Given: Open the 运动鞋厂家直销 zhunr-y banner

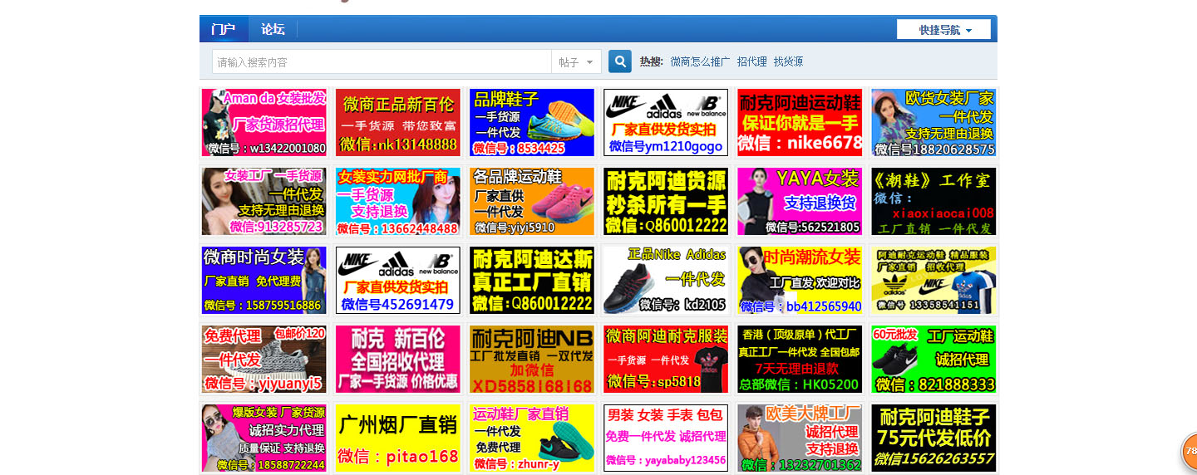Looking at the screenshot, I should 532,438.
